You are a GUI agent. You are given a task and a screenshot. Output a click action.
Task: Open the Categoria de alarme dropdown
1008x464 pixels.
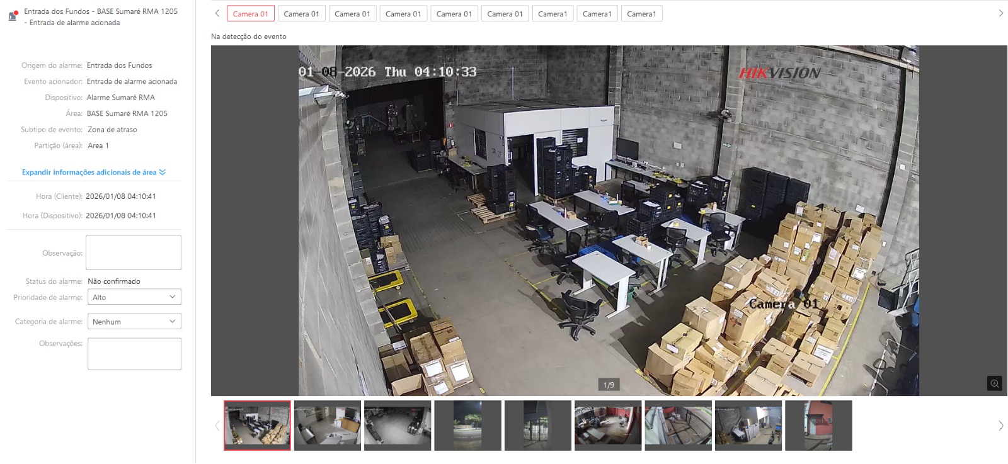[134, 322]
